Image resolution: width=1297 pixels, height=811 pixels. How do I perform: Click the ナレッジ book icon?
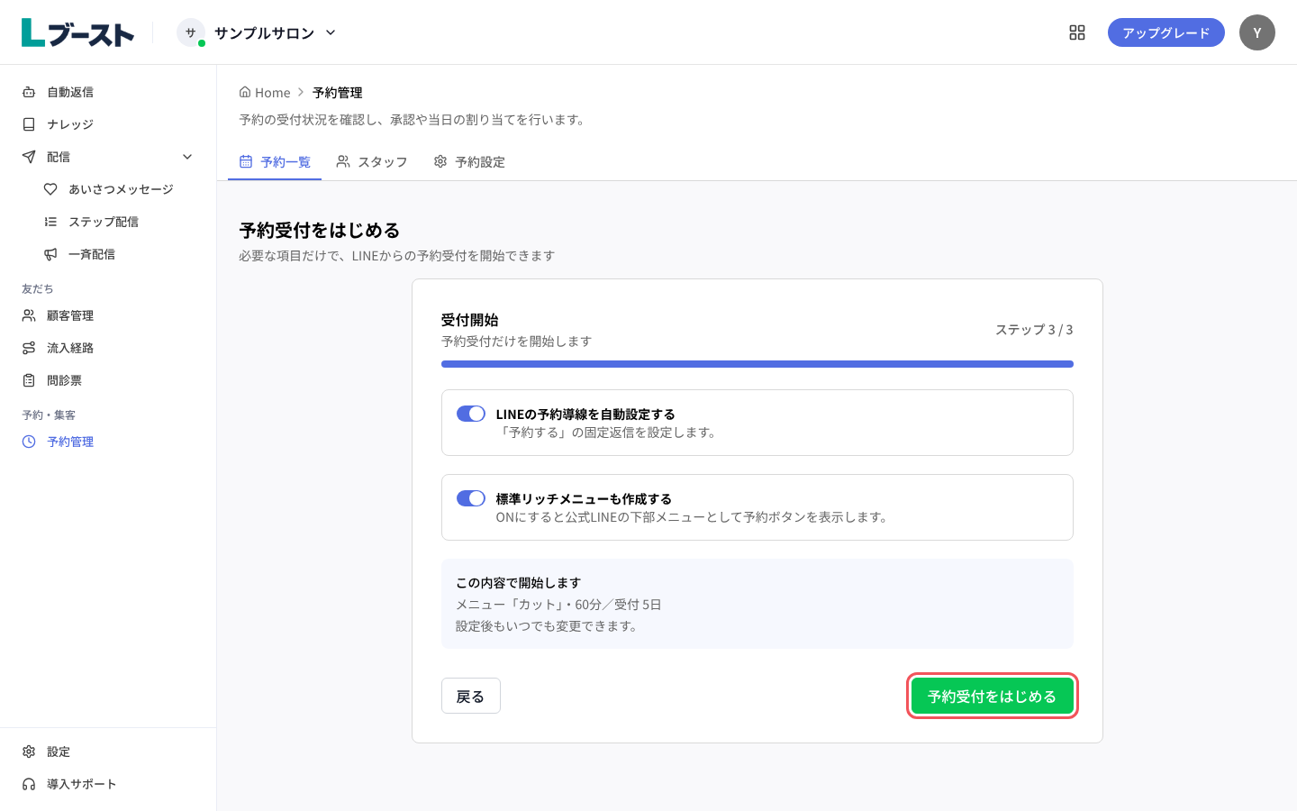coord(29,124)
